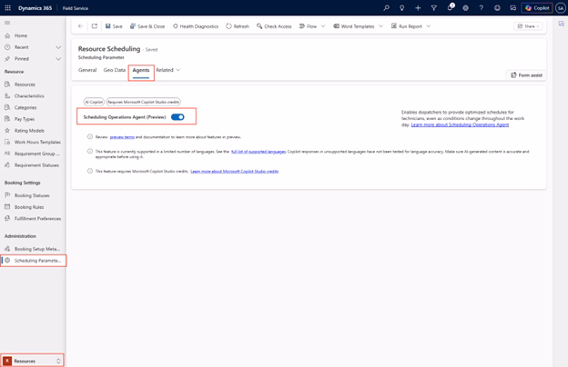Viewport: 568px width, 367px height.
Task: Open Learn more about Scheduling Operations Agent link
Action: [460, 124]
